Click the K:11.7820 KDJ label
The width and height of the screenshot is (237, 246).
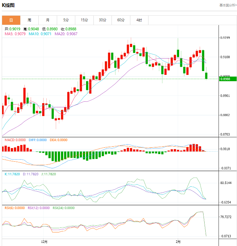12,174
